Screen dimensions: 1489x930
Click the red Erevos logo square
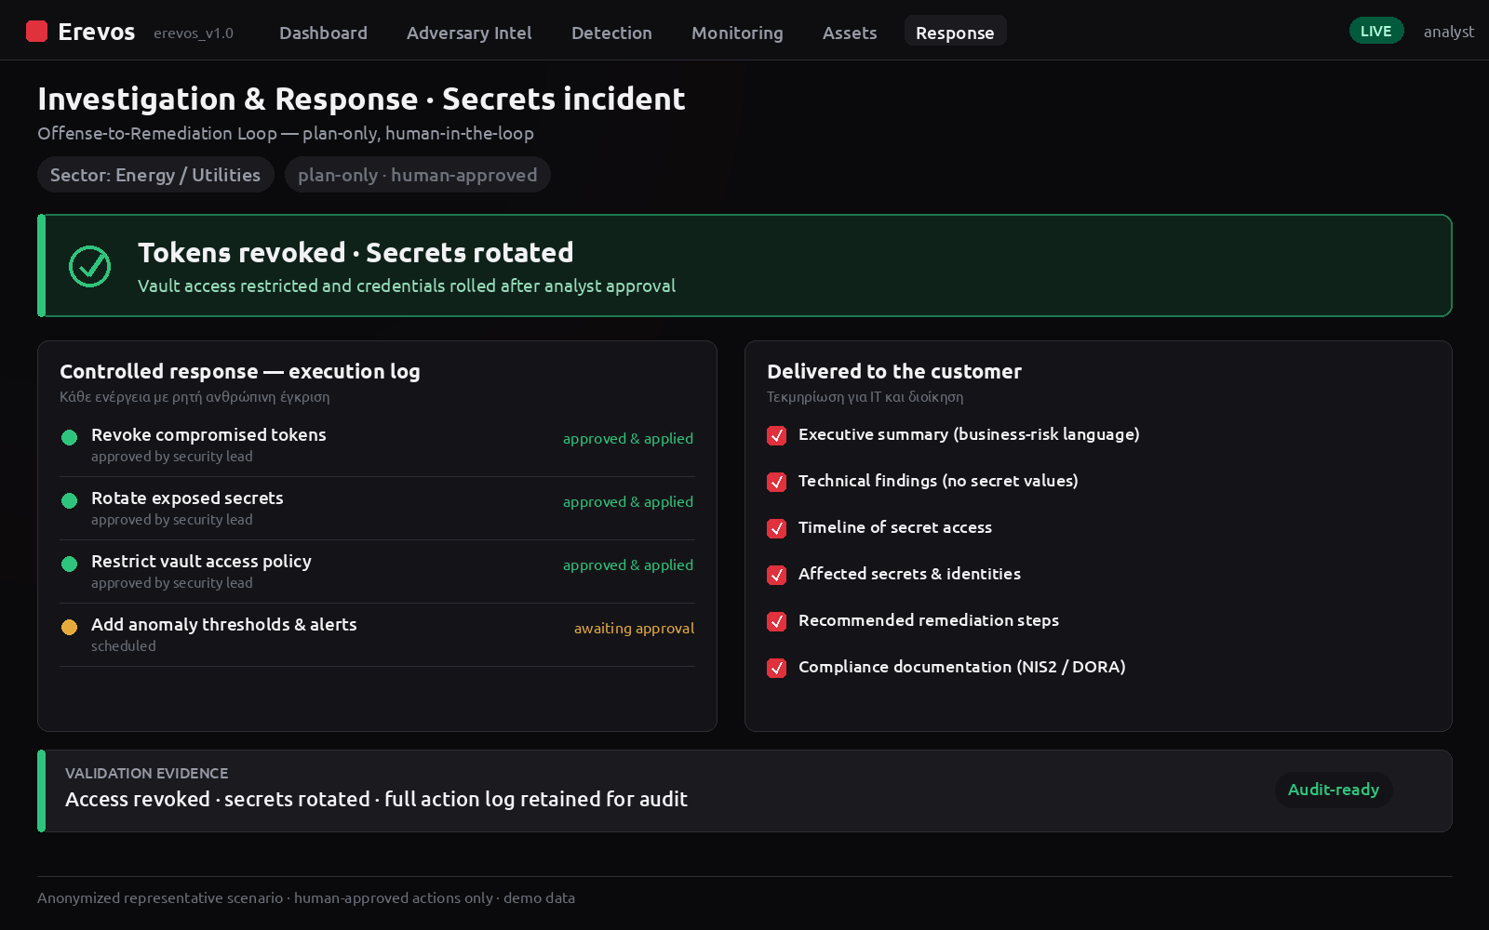36,32
